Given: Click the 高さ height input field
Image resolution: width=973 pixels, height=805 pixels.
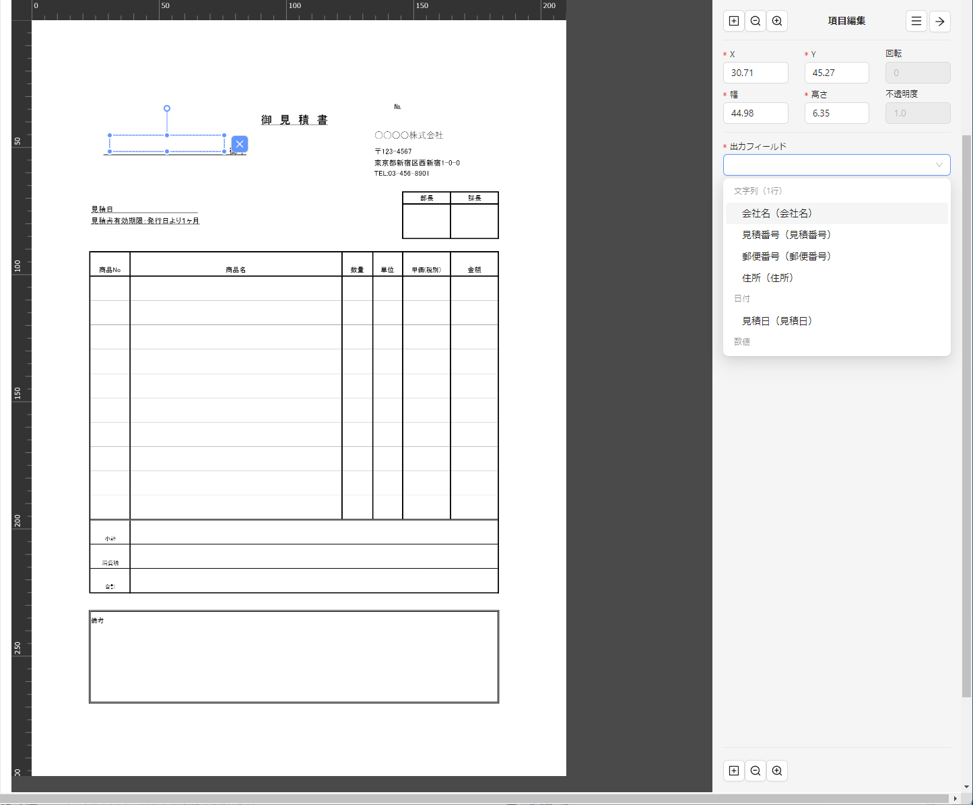Looking at the screenshot, I should pos(836,113).
